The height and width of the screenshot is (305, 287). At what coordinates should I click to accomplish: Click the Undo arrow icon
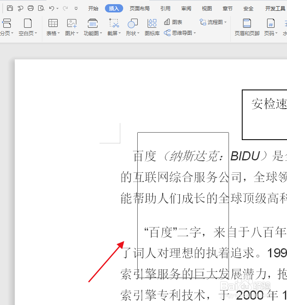point(51,8)
